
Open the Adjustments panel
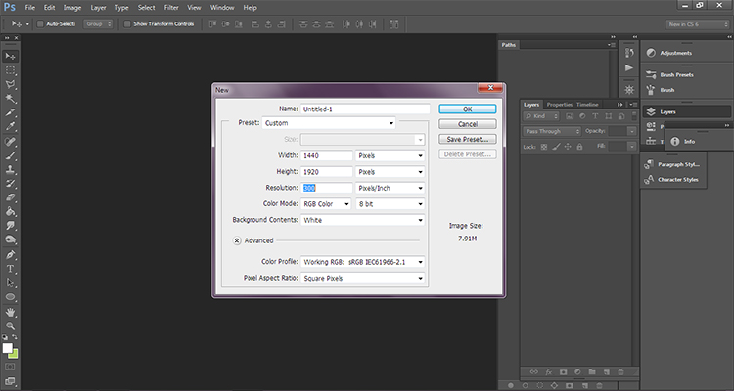[x=676, y=53]
